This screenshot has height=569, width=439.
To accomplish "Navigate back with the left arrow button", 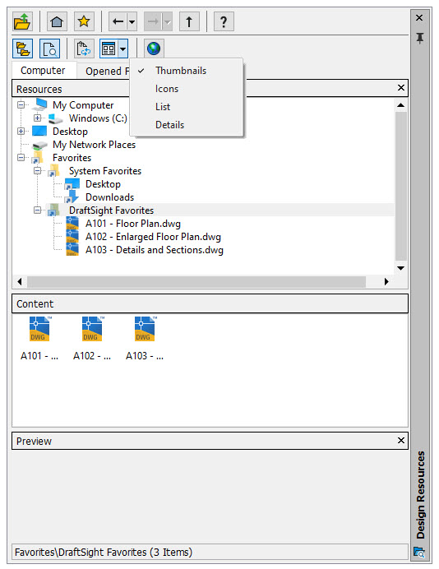I will point(118,21).
